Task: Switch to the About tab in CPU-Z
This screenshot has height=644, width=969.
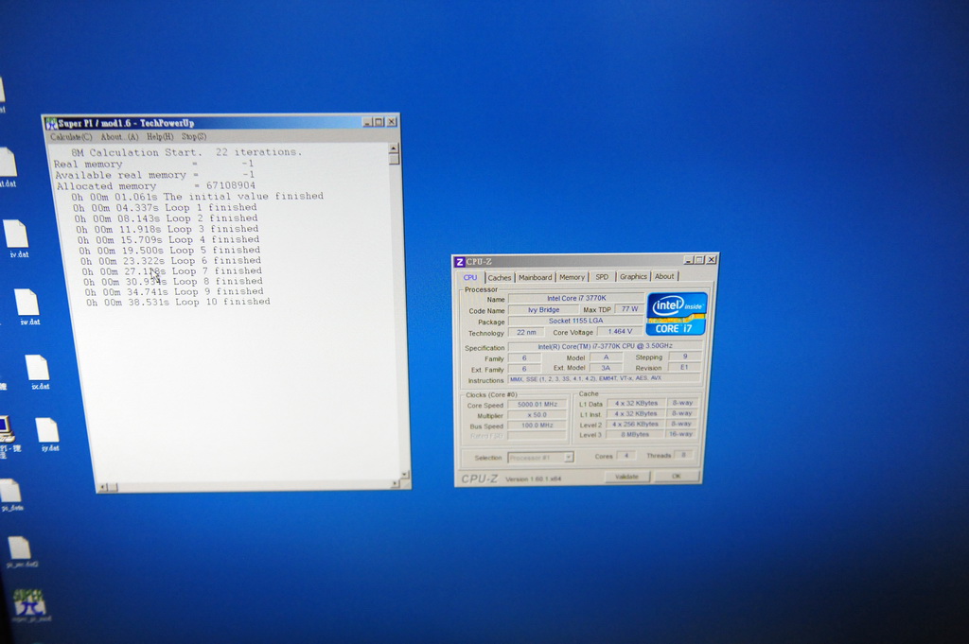Action: point(664,276)
